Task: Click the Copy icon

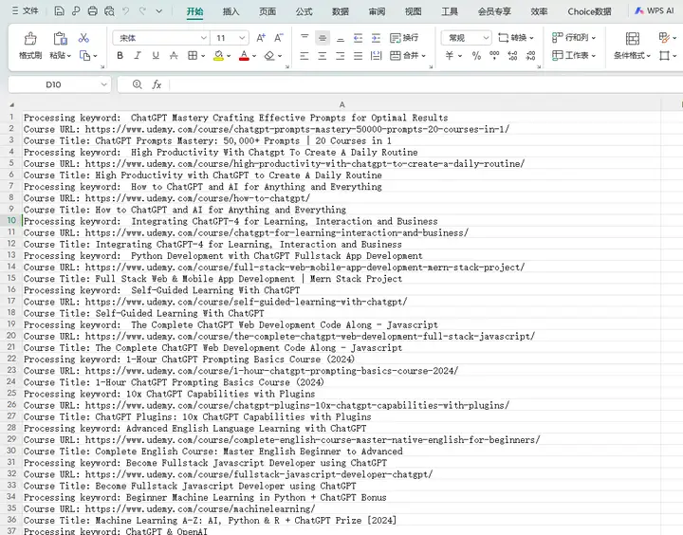Action: [85, 55]
